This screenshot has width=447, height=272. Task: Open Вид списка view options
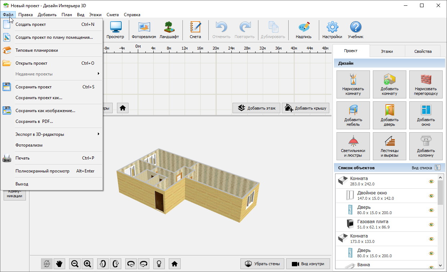[438, 168]
